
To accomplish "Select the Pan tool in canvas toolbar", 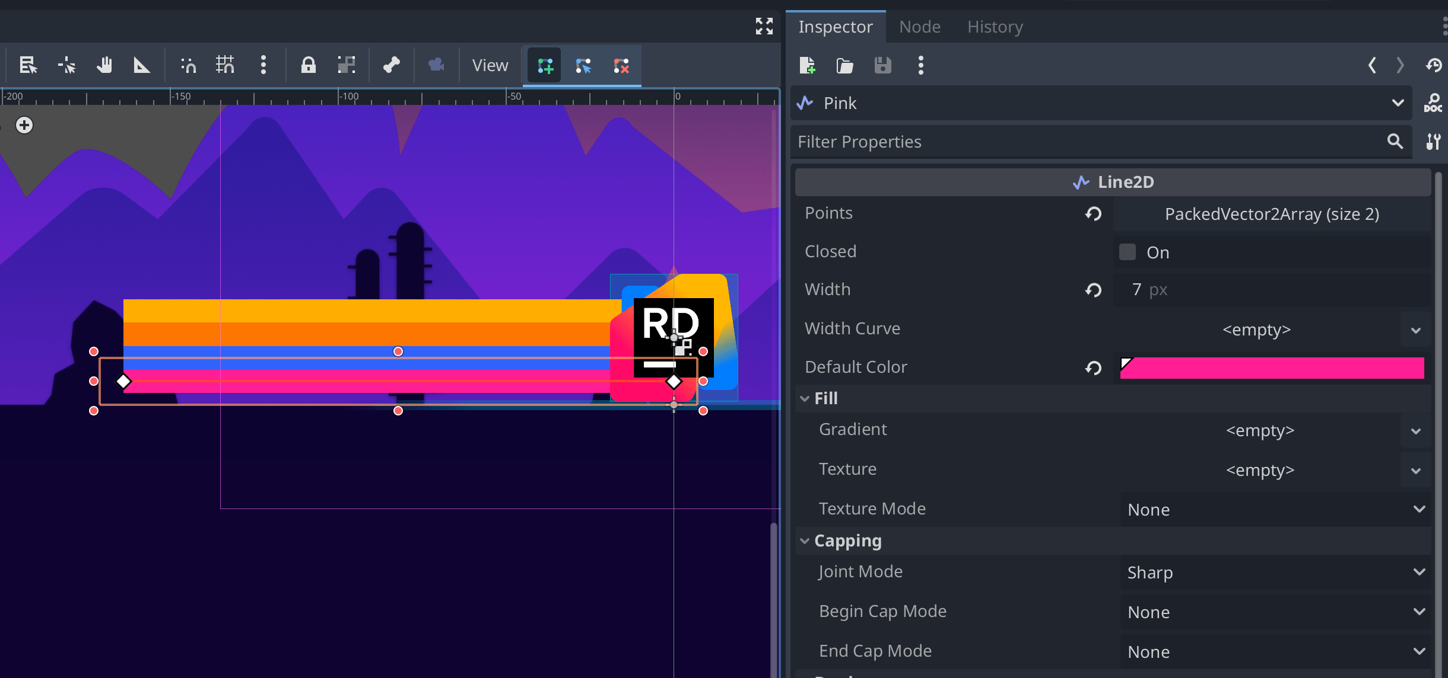I will (105, 65).
